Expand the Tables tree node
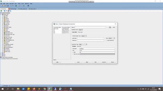 click(3, 16)
